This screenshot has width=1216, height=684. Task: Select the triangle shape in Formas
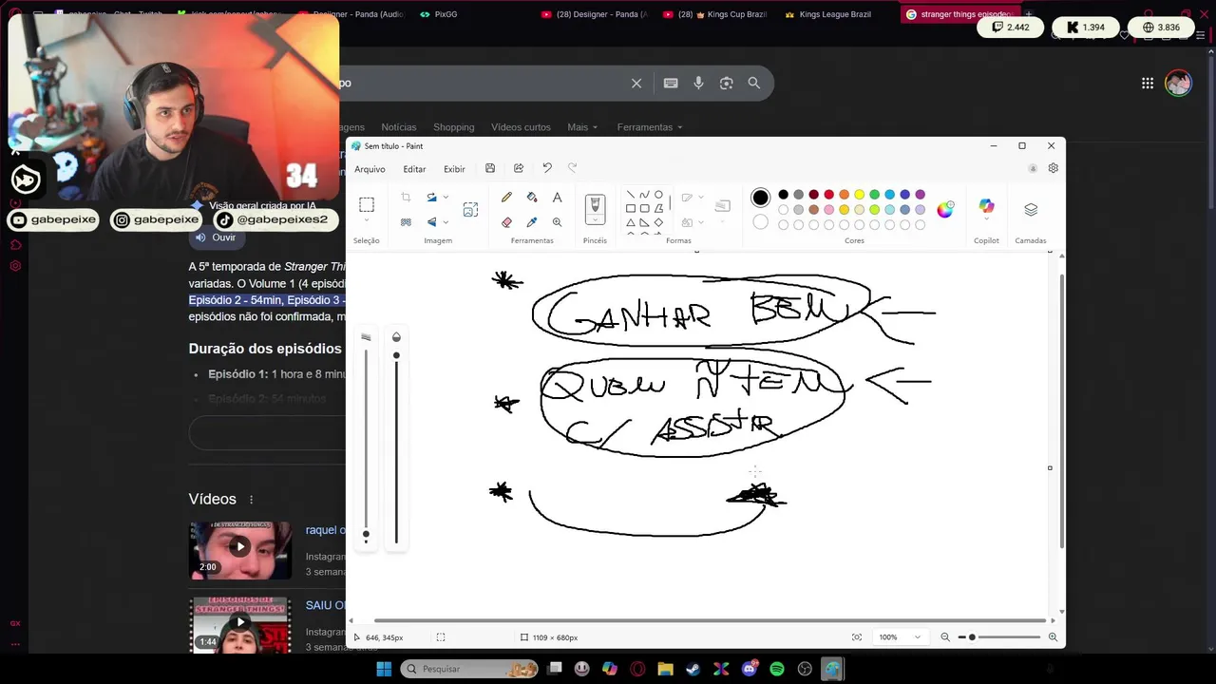pos(630,222)
